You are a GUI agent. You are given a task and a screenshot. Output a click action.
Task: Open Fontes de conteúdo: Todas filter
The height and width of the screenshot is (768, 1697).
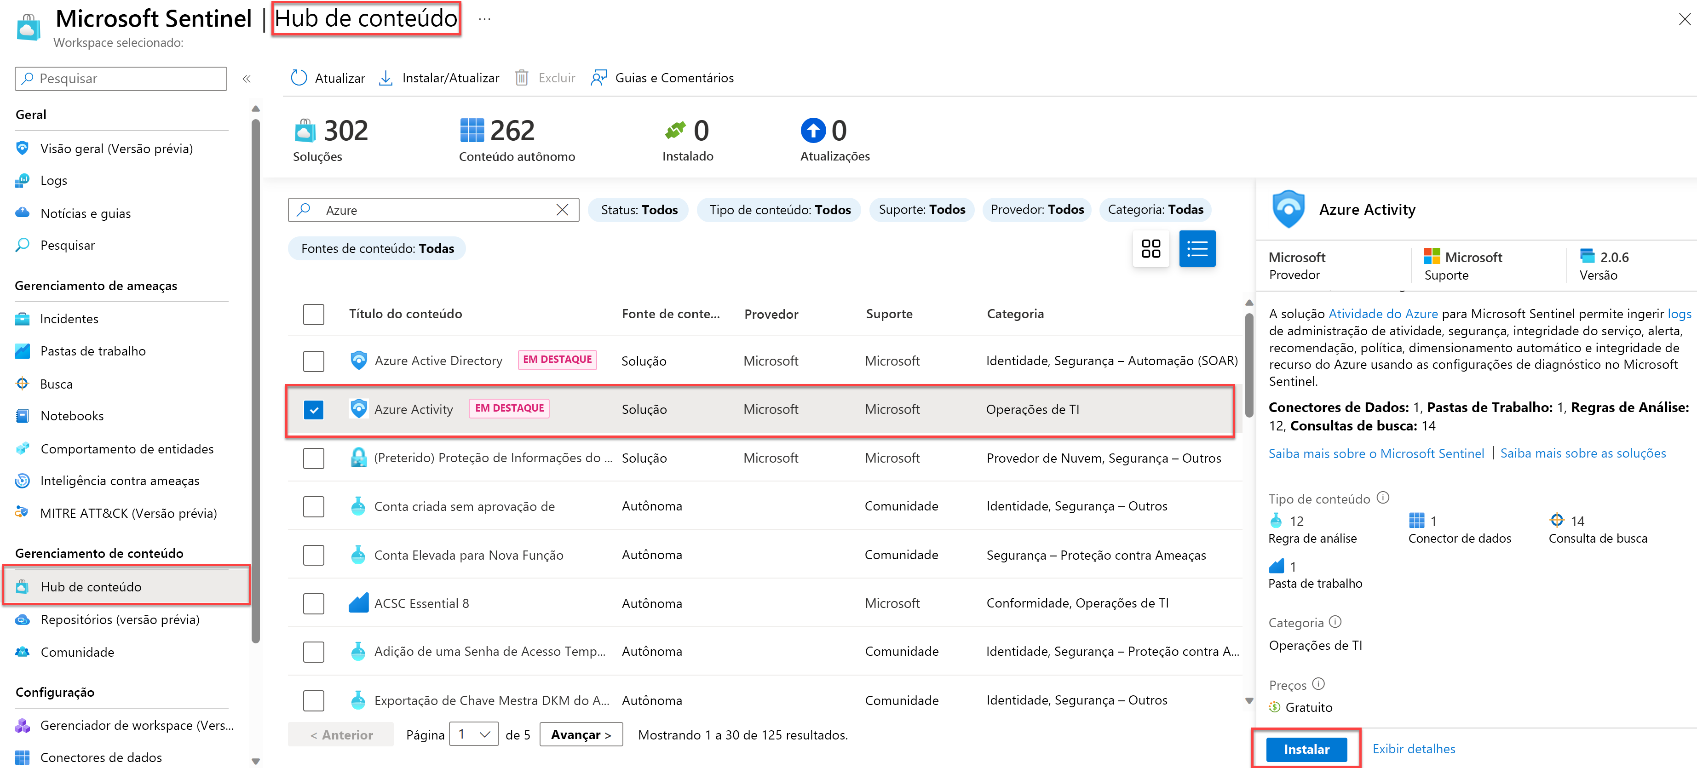pyautogui.click(x=377, y=248)
